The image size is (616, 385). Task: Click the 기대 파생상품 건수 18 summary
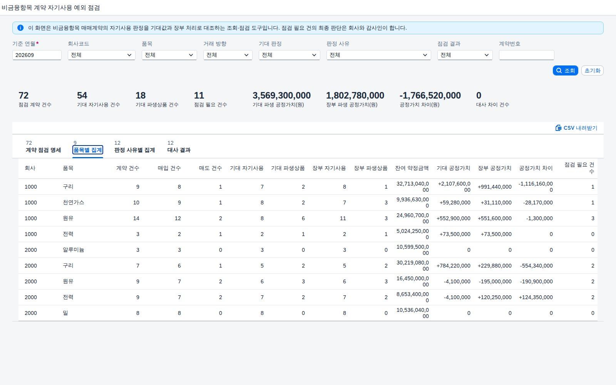click(x=157, y=99)
